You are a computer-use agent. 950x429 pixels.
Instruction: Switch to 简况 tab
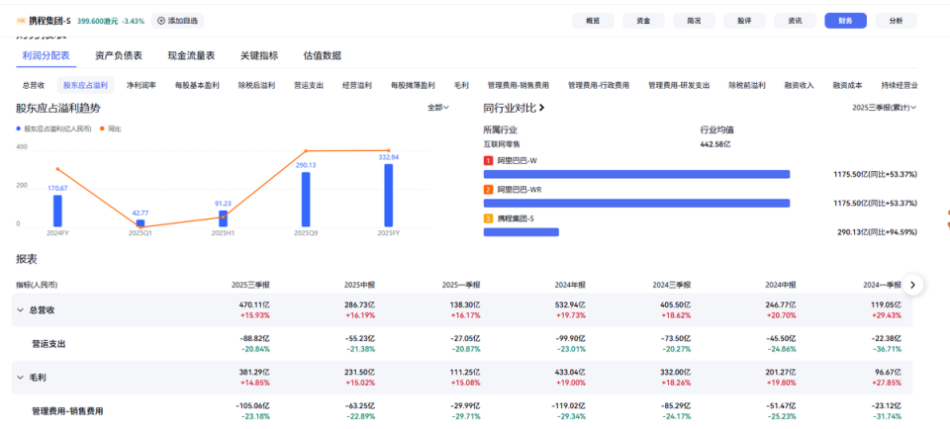point(694,21)
